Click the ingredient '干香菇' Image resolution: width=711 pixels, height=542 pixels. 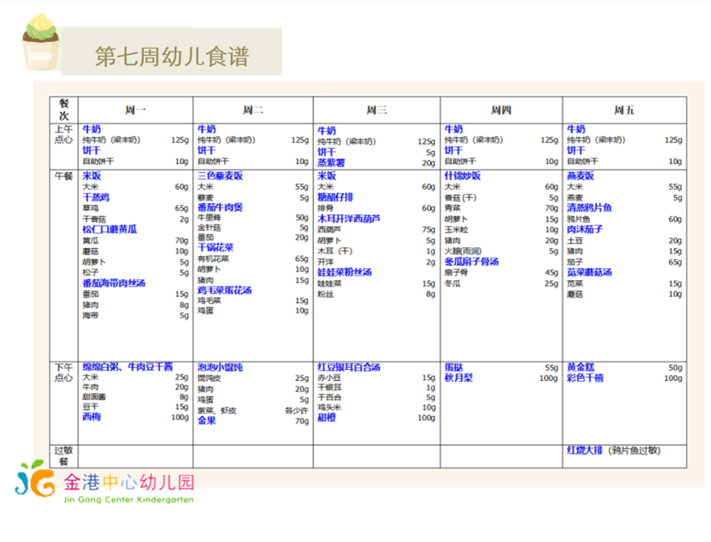point(94,220)
